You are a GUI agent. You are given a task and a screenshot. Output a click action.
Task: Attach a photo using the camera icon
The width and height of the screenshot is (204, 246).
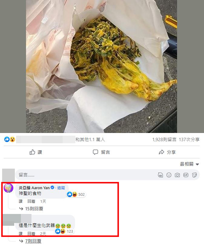click(x=177, y=175)
